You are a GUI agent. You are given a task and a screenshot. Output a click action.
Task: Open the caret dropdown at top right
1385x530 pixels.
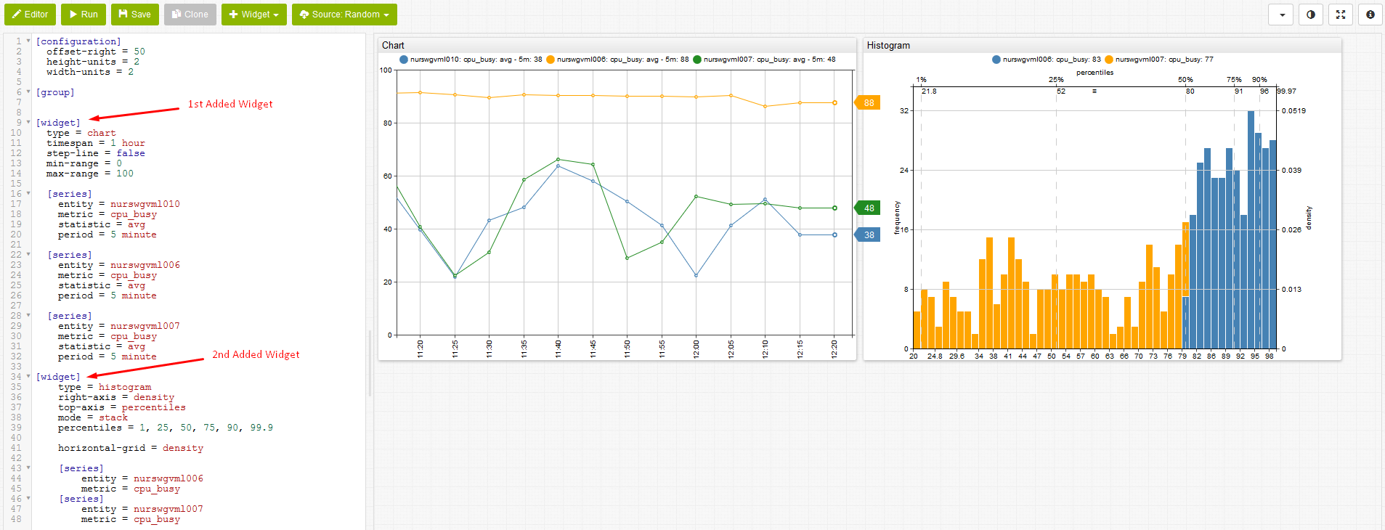tap(1281, 15)
